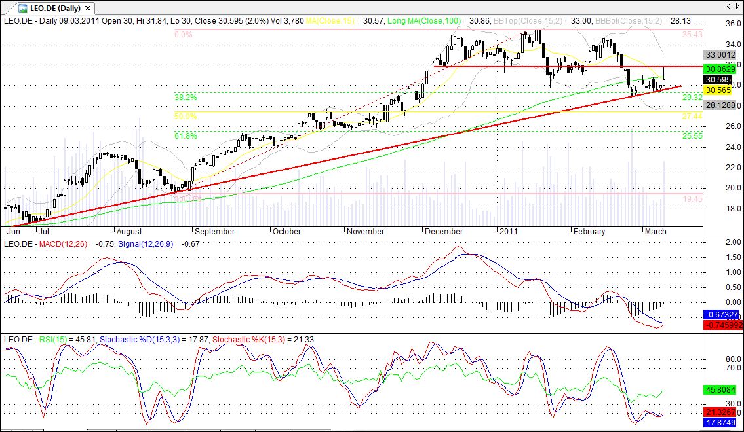Viewport: 744px width, 432px height.
Task: Click the December label on time axis
Action: click(x=444, y=232)
